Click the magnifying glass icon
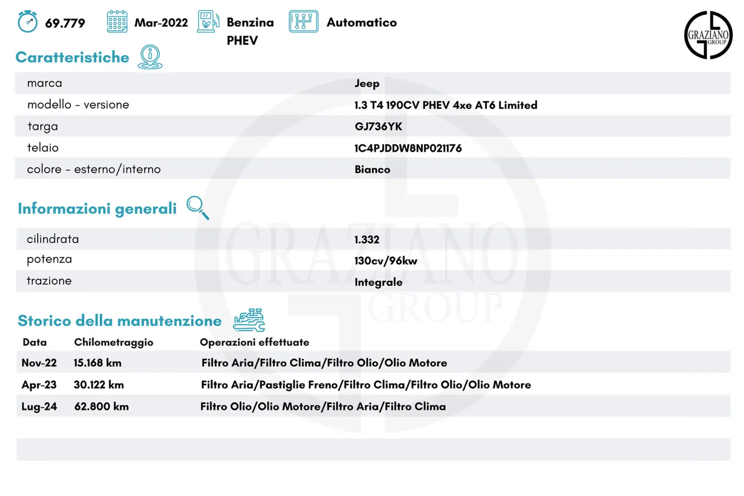744x496 pixels. pyautogui.click(x=197, y=208)
